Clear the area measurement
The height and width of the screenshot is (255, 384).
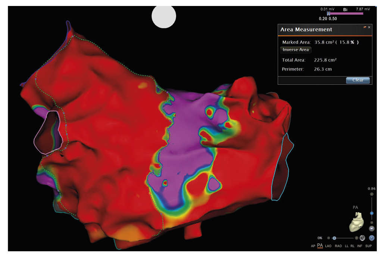point(358,80)
